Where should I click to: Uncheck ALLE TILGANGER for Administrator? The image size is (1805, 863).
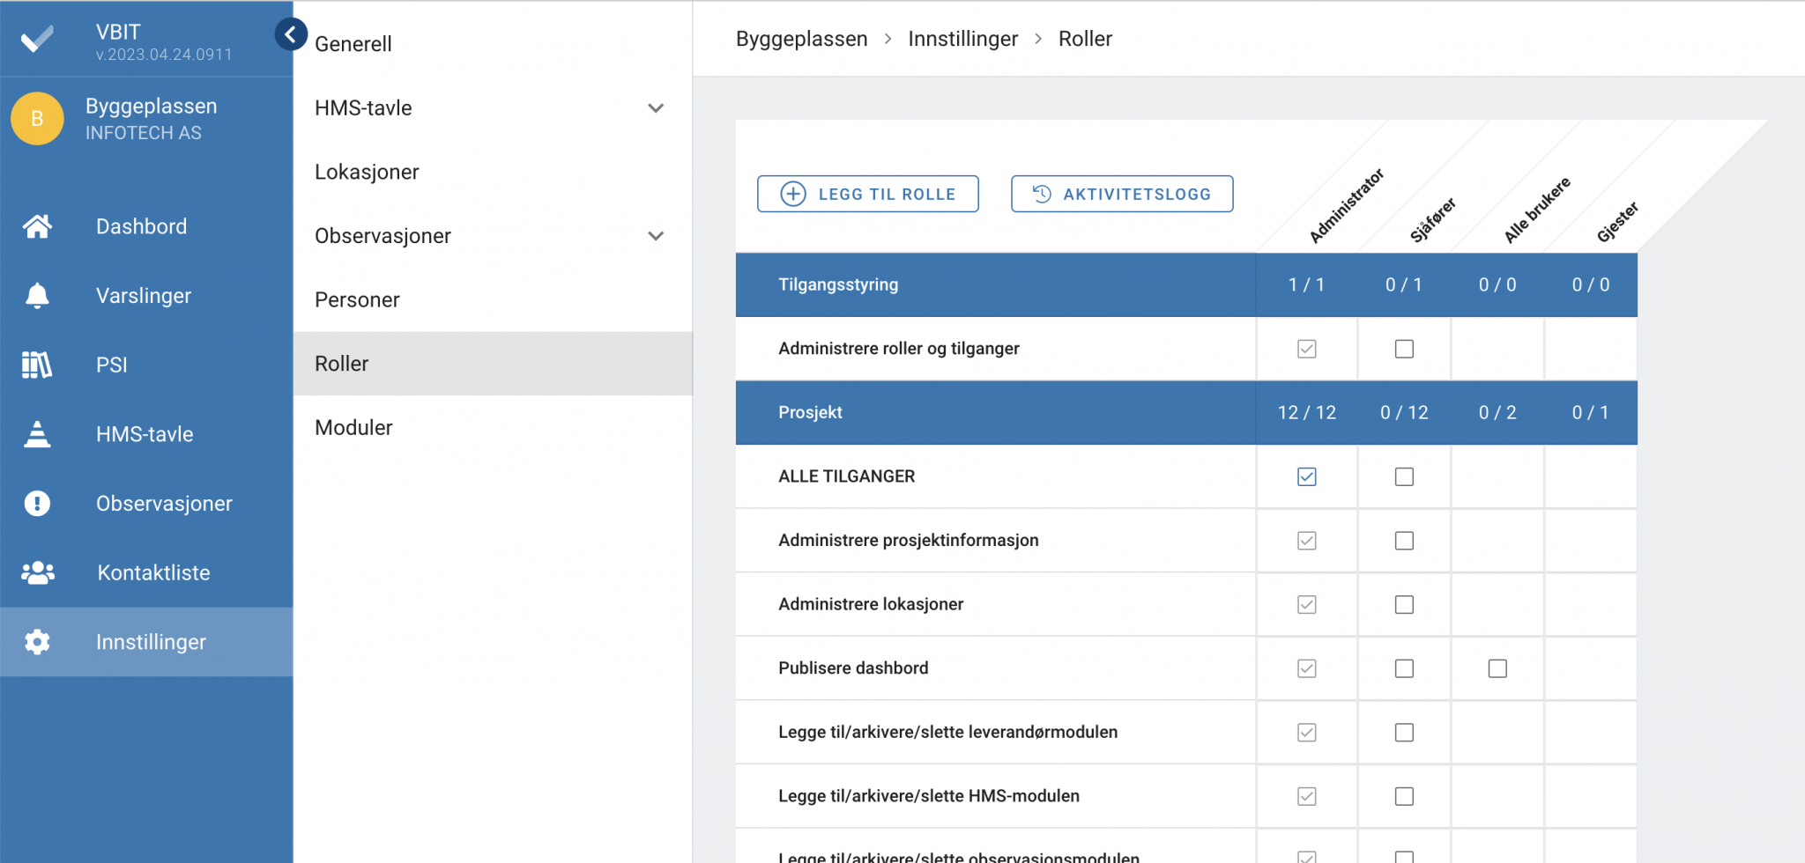pyautogui.click(x=1307, y=476)
